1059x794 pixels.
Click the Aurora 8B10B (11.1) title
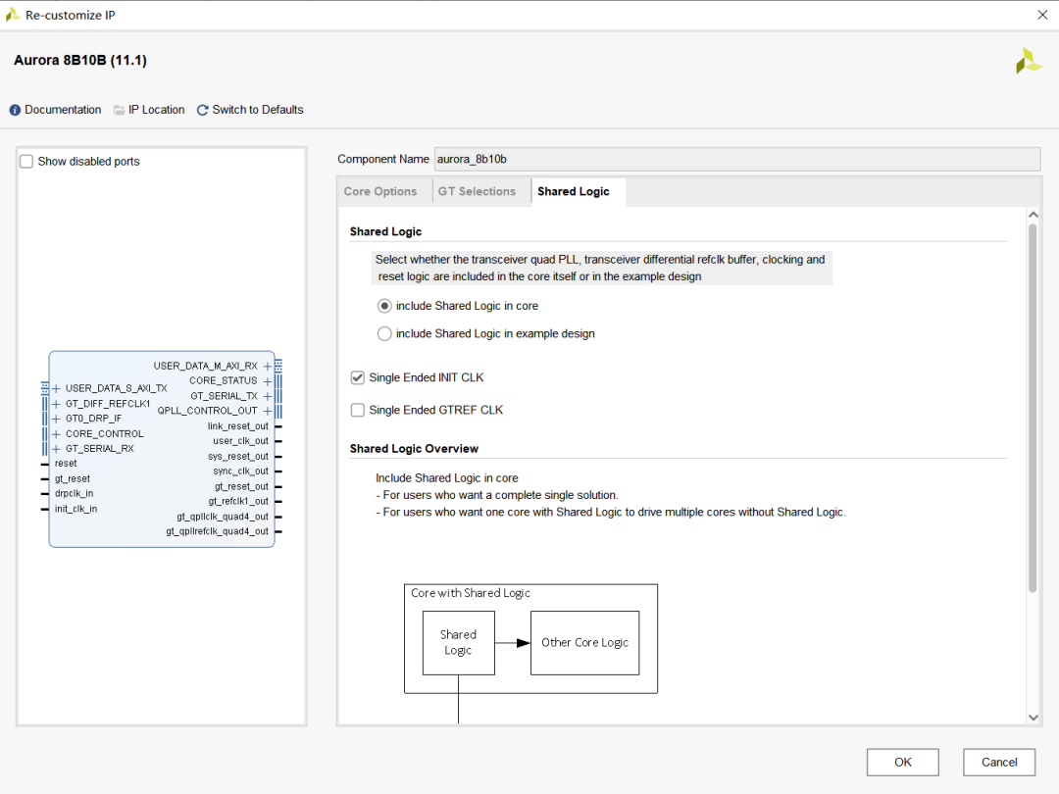(80, 60)
